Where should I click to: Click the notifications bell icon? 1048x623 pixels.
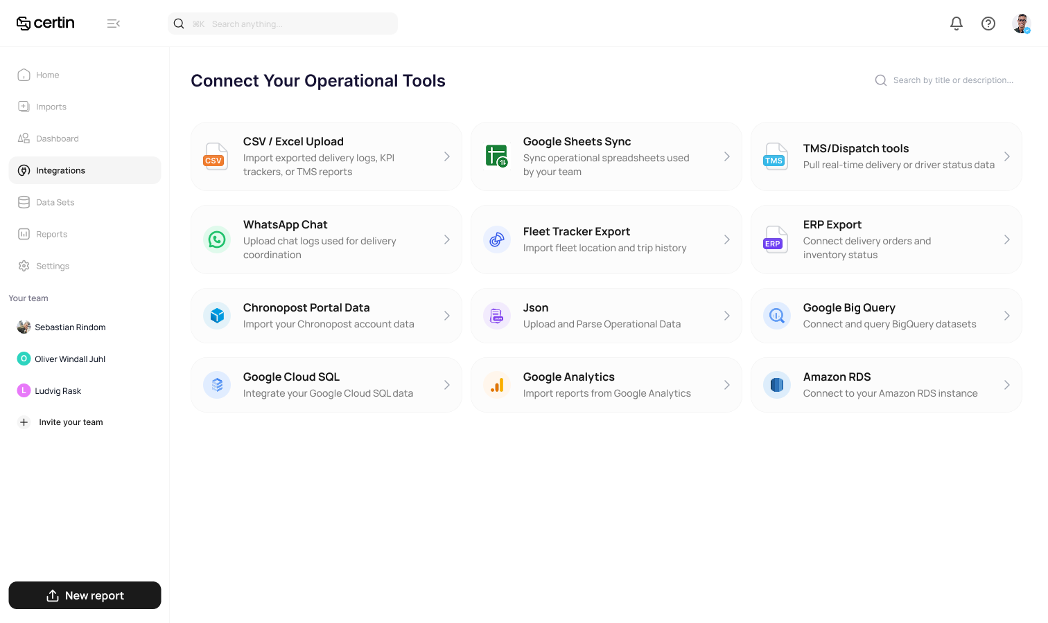957,24
